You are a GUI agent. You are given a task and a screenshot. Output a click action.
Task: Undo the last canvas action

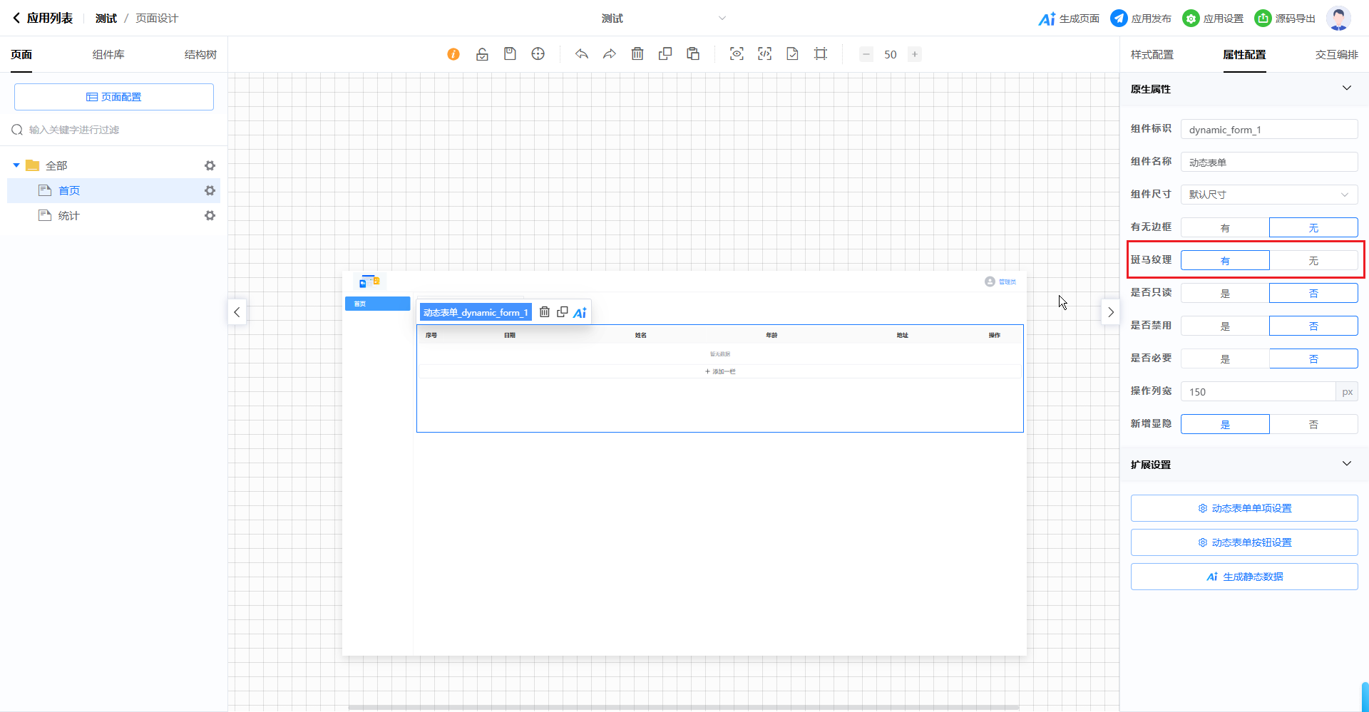tap(582, 54)
